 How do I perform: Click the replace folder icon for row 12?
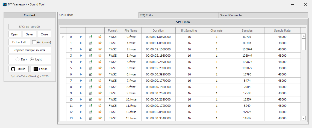point(100,112)
